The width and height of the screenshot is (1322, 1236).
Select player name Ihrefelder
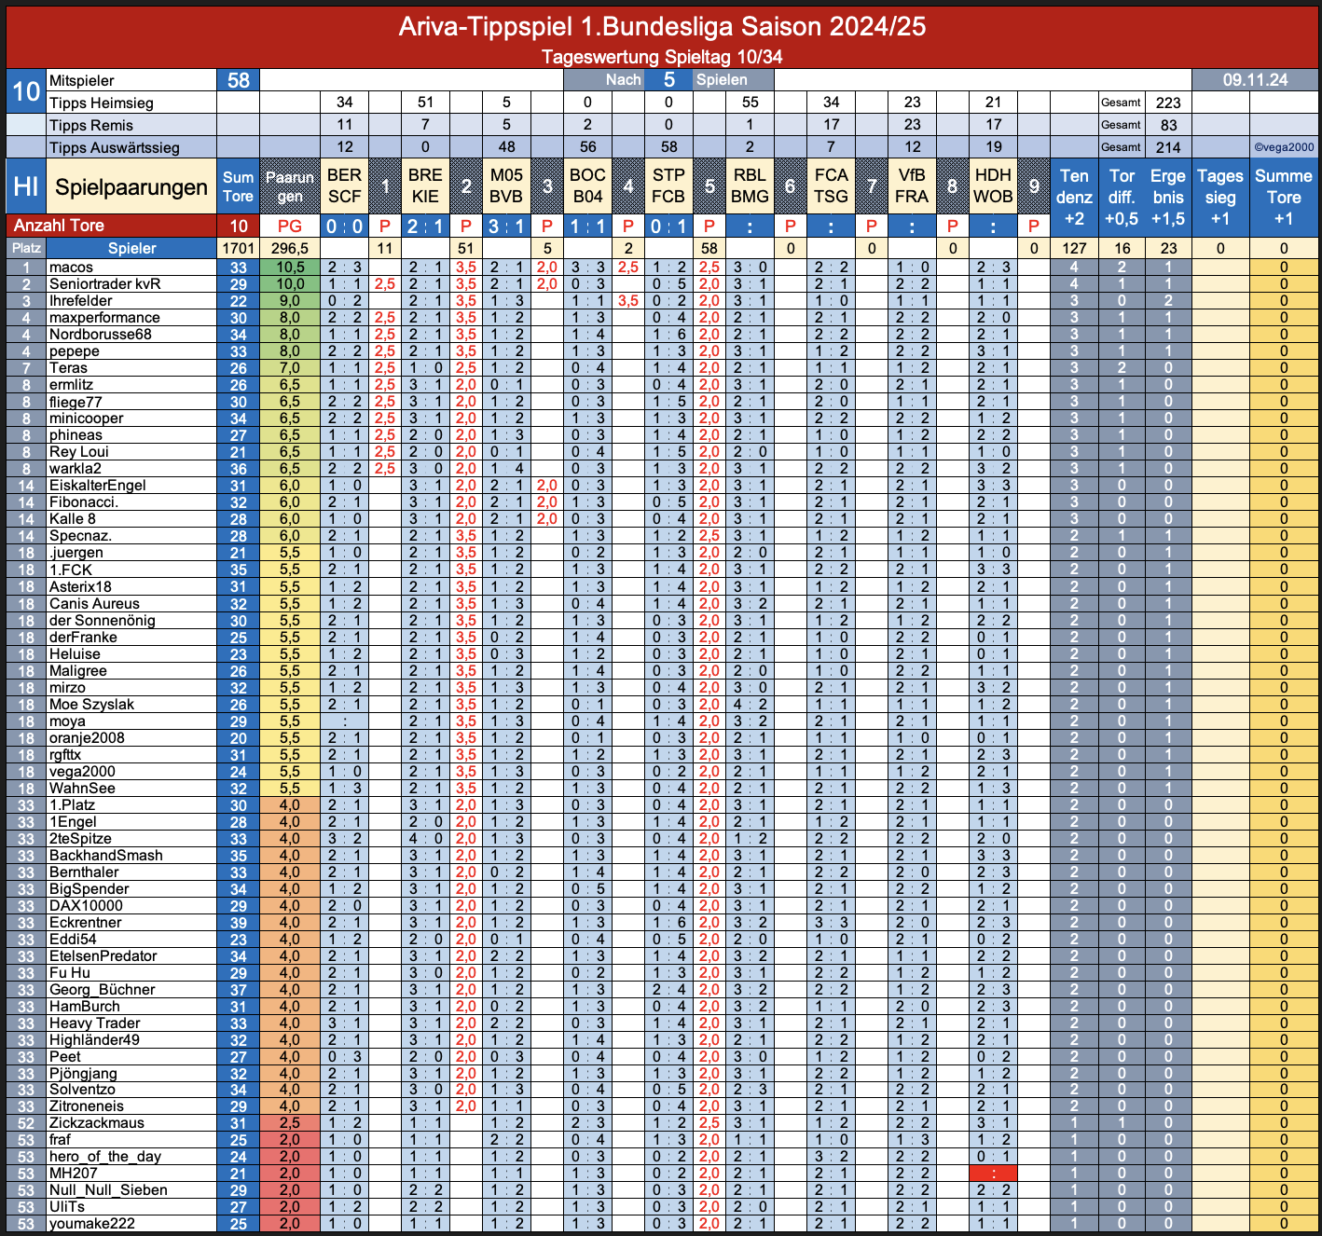pyautogui.click(x=80, y=301)
